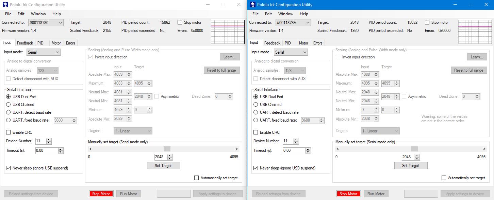The height and width of the screenshot is (200, 494).
Task: Open File menu in the #00118789 window
Action: pos(256,14)
